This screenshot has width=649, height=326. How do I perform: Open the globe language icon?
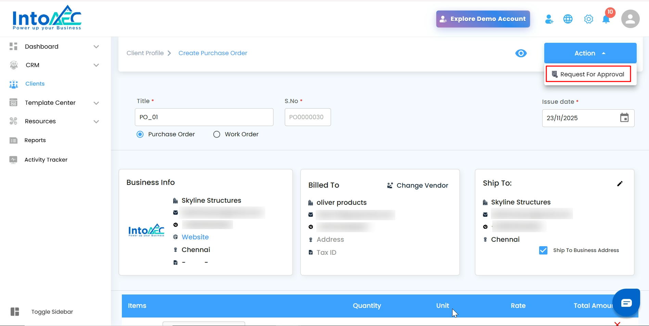pos(568,19)
